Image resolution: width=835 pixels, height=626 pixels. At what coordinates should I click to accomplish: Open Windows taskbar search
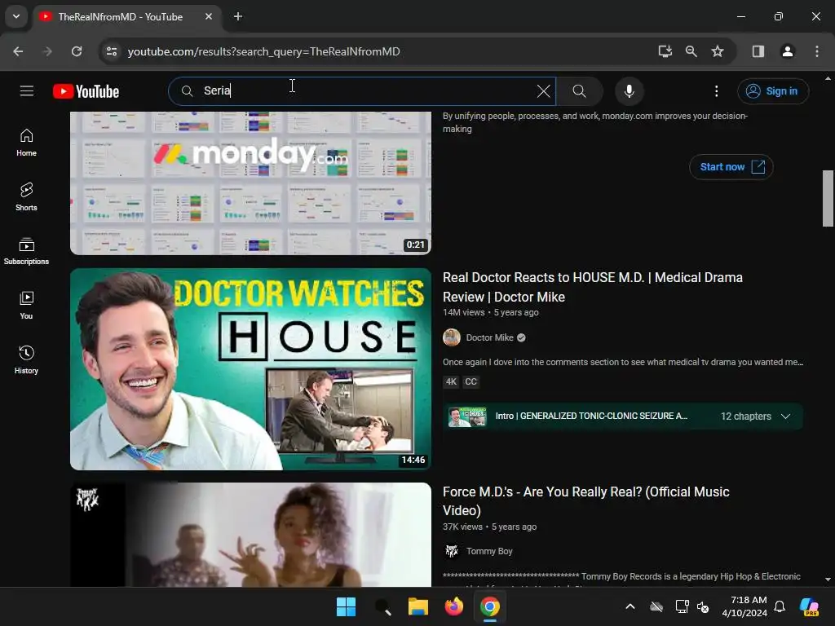(x=382, y=606)
